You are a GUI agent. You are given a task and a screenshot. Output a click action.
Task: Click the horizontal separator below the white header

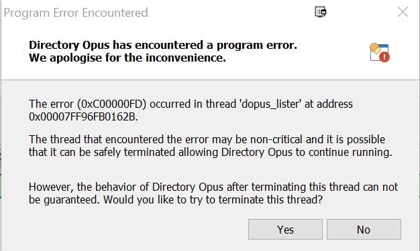click(210, 80)
